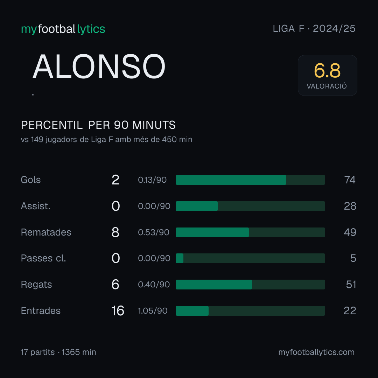
Task: Click the Passes cl. percentile bar
Action: click(250, 258)
